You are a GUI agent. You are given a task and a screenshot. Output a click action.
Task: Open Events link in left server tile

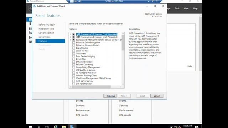pos(79,101)
